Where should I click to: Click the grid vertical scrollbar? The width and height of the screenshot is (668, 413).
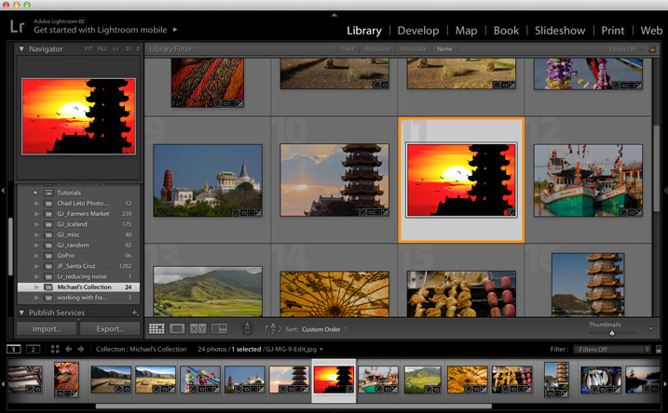tap(657, 170)
